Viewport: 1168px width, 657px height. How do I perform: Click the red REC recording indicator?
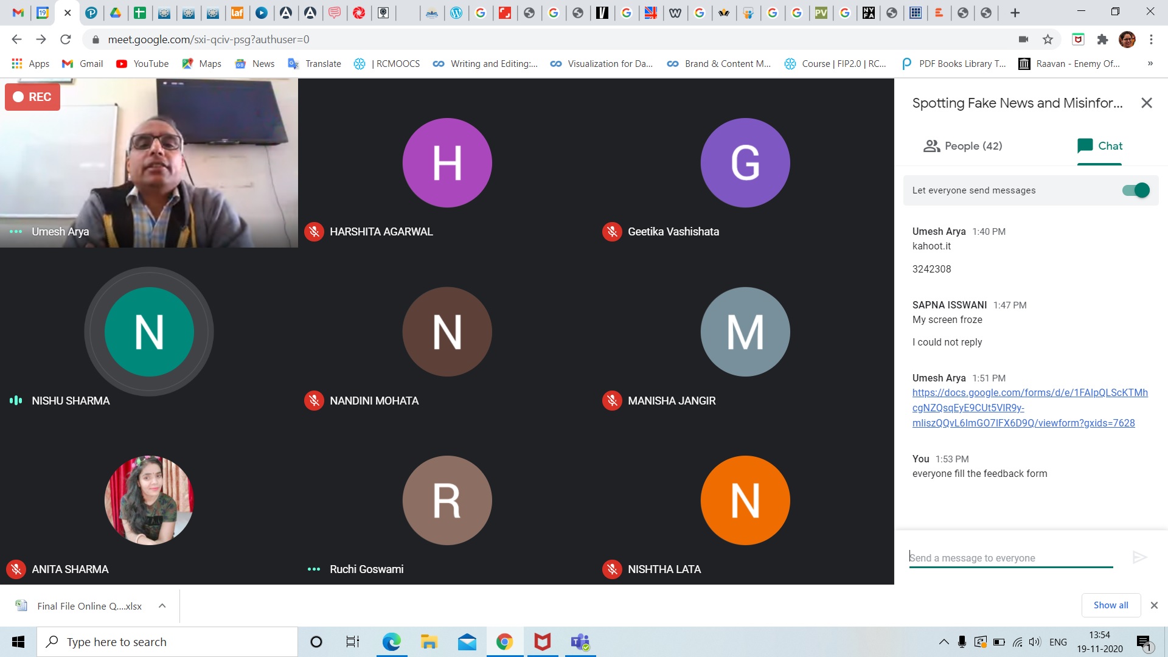click(x=32, y=97)
